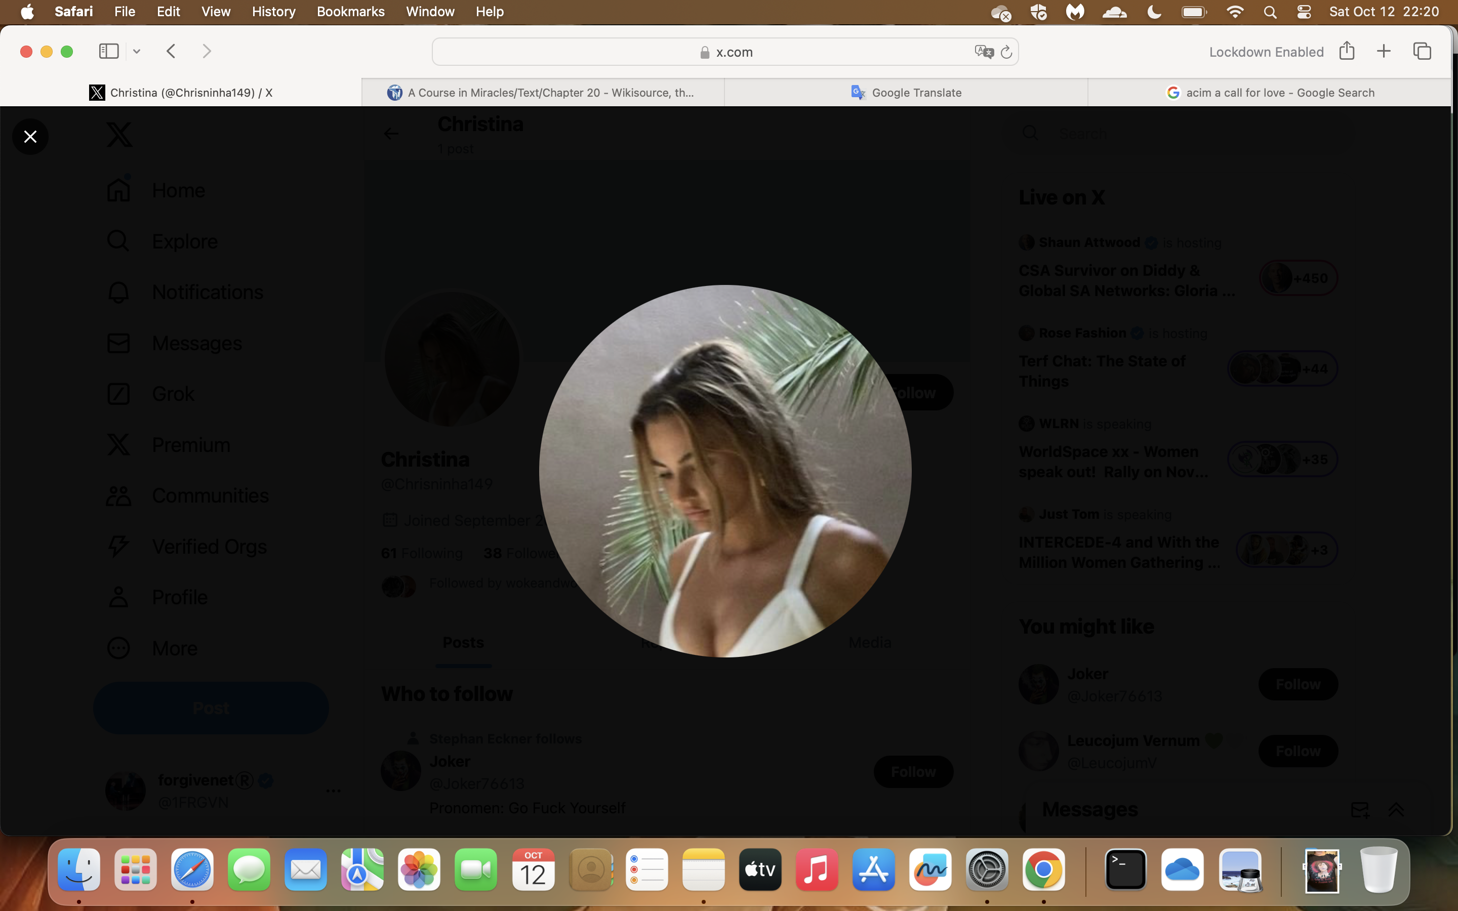Open Safari tab groups dropdown arrow
Image resolution: width=1458 pixels, height=911 pixels.
click(x=137, y=52)
